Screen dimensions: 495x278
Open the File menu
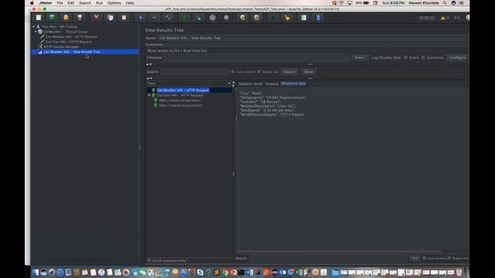tap(60, 3)
